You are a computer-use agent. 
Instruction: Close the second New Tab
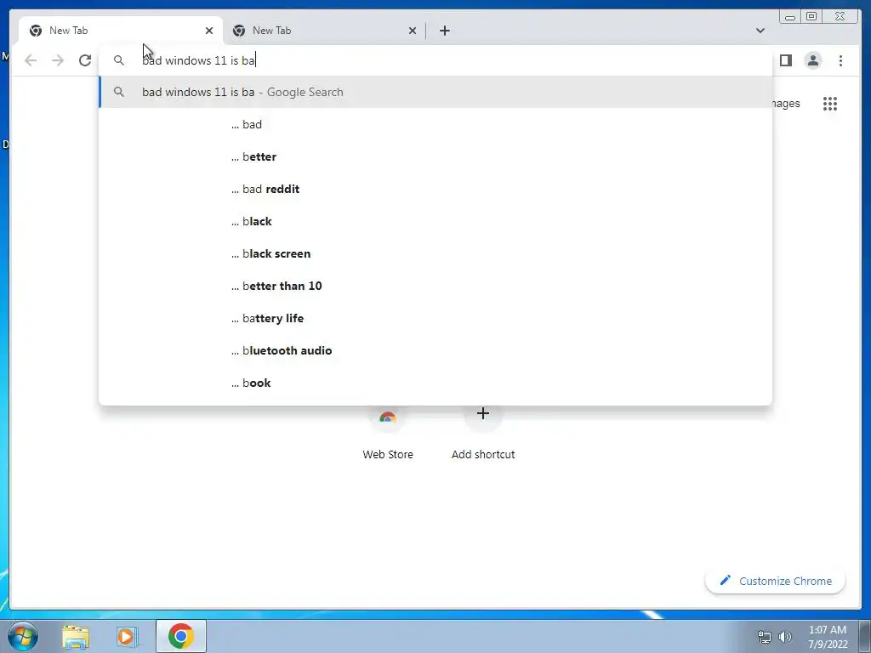(413, 31)
